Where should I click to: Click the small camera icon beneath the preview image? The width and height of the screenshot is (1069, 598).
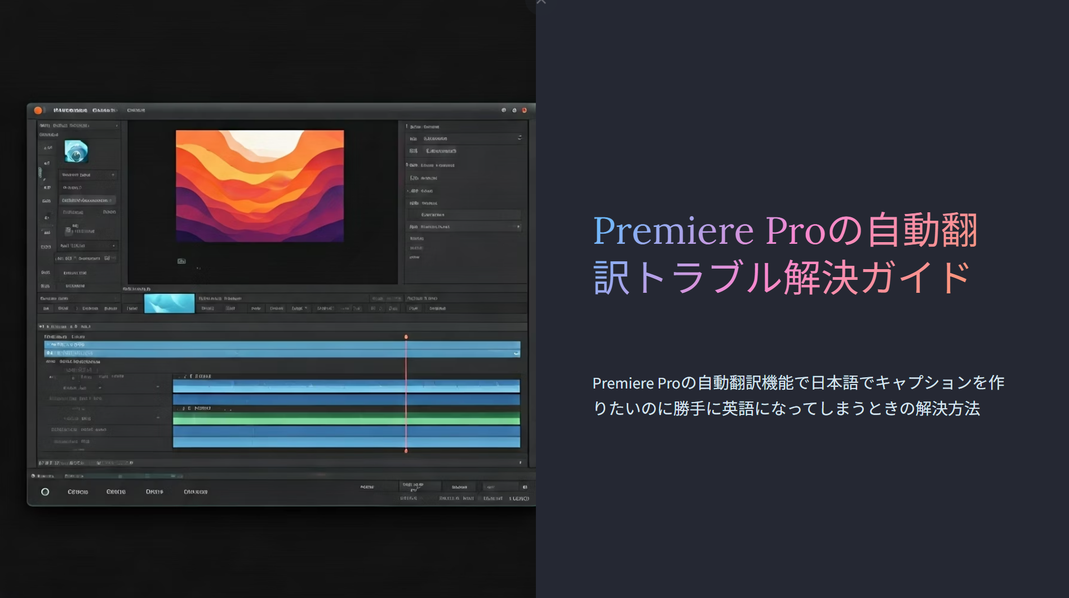point(181,261)
